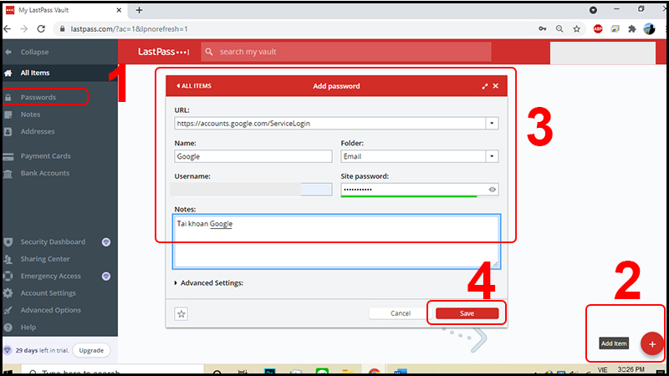This screenshot has width=669, height=376.
Task: Click the Name field containing Google
Action: click(x=253, y=156)
